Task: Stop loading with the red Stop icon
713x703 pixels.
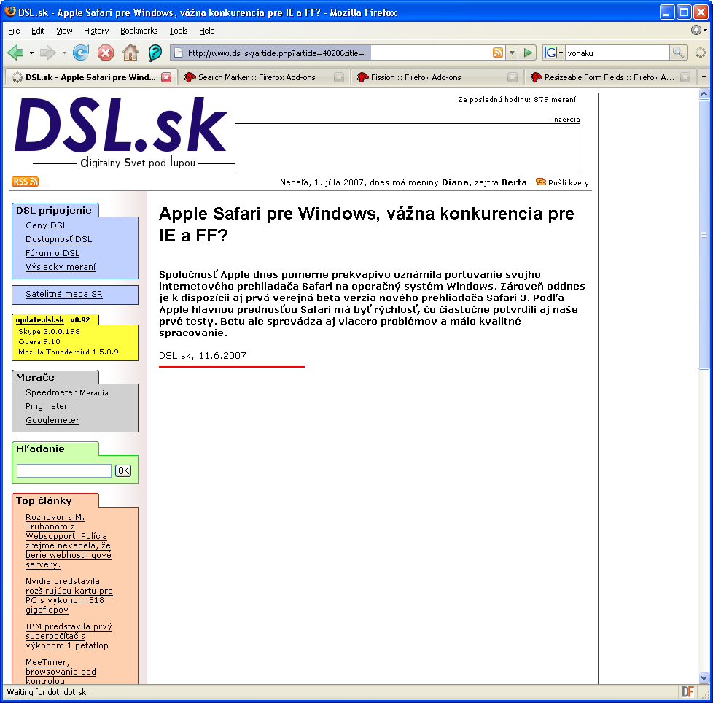Action: coord(106,53)
